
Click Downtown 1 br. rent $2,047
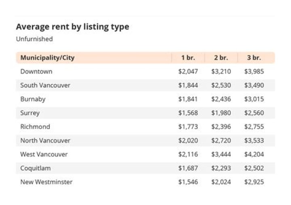(188, 72)
